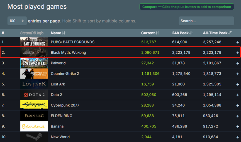241x142 pixels.
Task: Click the Cyberpunk 2077 yellow logo thumbnail
Action: click(x=34, y=105)
